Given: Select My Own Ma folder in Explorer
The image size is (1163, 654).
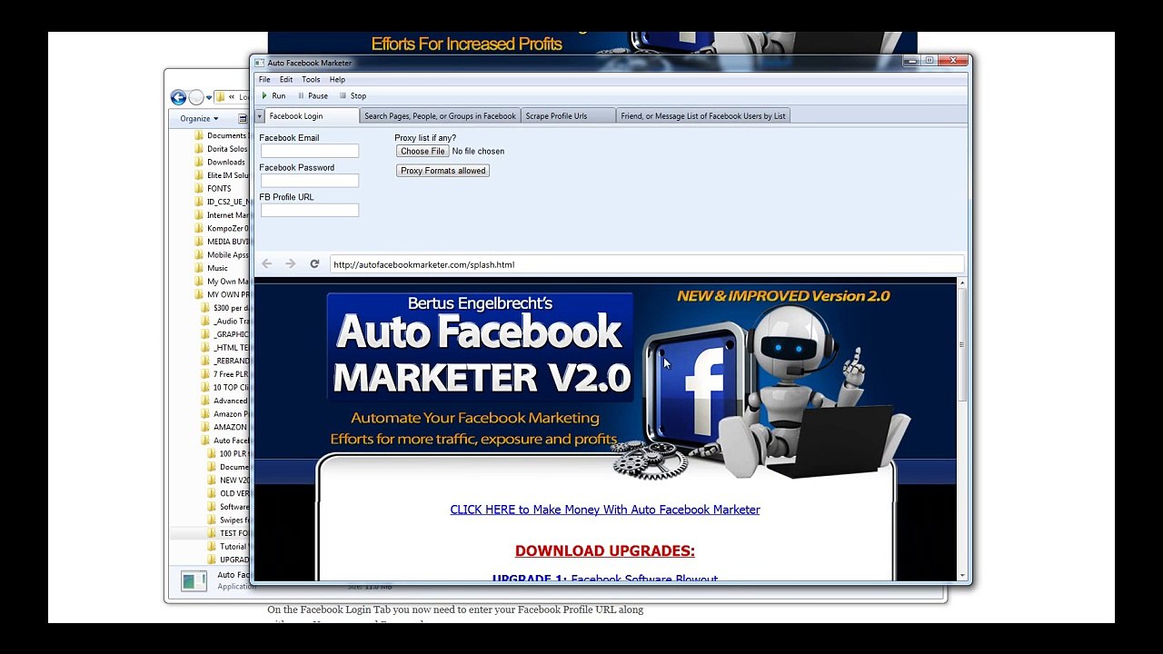Looking at the screenshot, I should (x=221, y=282).
